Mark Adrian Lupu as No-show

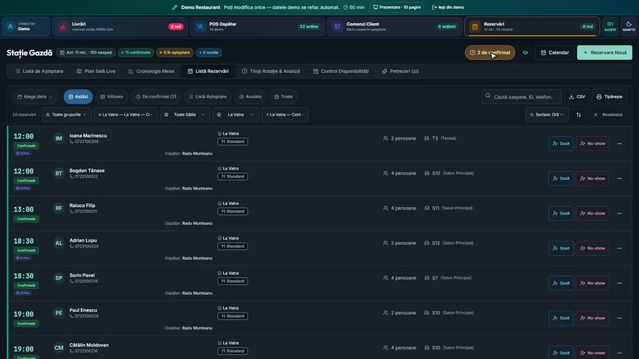(592, 248)
